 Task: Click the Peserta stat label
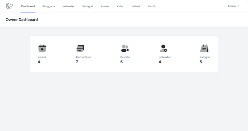[x=125, y=57]
